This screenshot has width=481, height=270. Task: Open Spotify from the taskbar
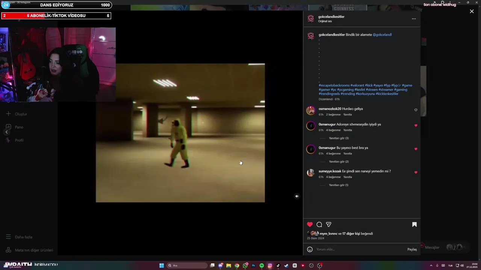(262, 265)
